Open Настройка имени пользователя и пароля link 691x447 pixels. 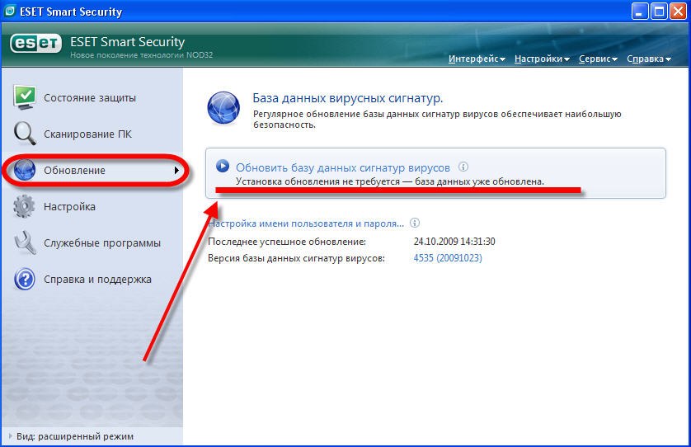[306, 223]
